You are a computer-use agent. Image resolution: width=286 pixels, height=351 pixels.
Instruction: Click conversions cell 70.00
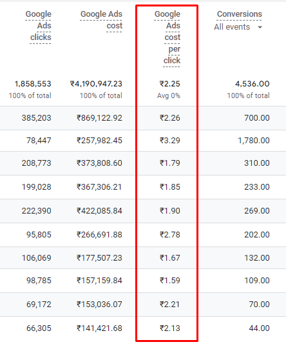coord(259,305)
